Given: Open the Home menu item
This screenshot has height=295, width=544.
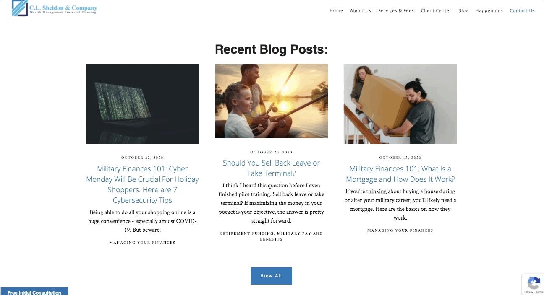Looking at the screenshot, I should point(336,11).
